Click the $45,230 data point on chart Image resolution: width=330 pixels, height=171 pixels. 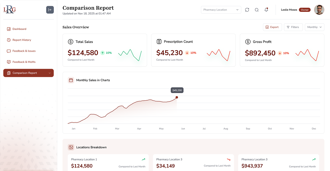(177, 97)
